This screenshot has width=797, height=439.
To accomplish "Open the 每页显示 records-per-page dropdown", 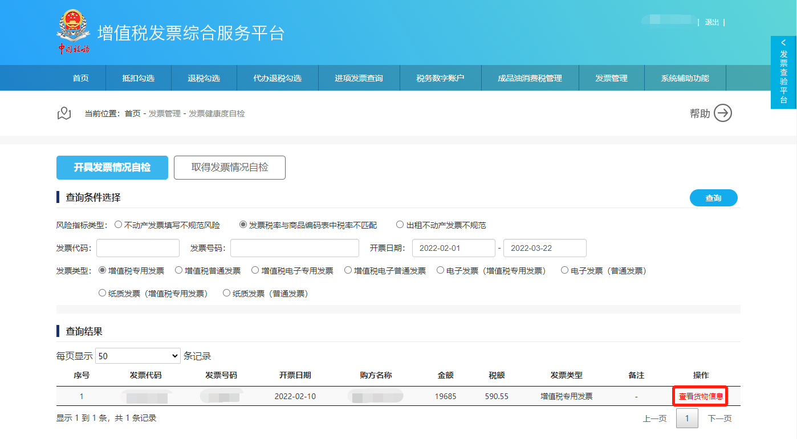I will (x=138, y=356).
